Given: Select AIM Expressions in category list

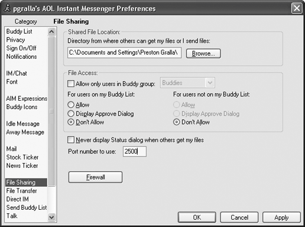Looking at the screenshot, I should click(x=27, y=98).
